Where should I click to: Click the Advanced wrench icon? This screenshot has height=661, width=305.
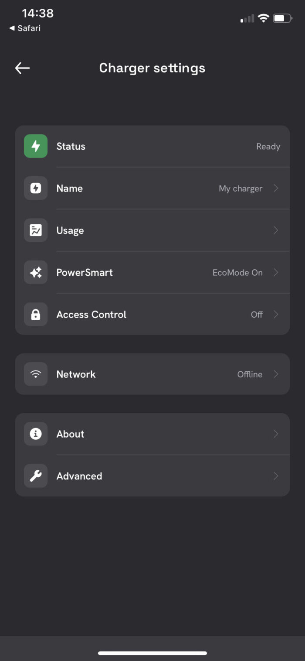click(35, 476)
